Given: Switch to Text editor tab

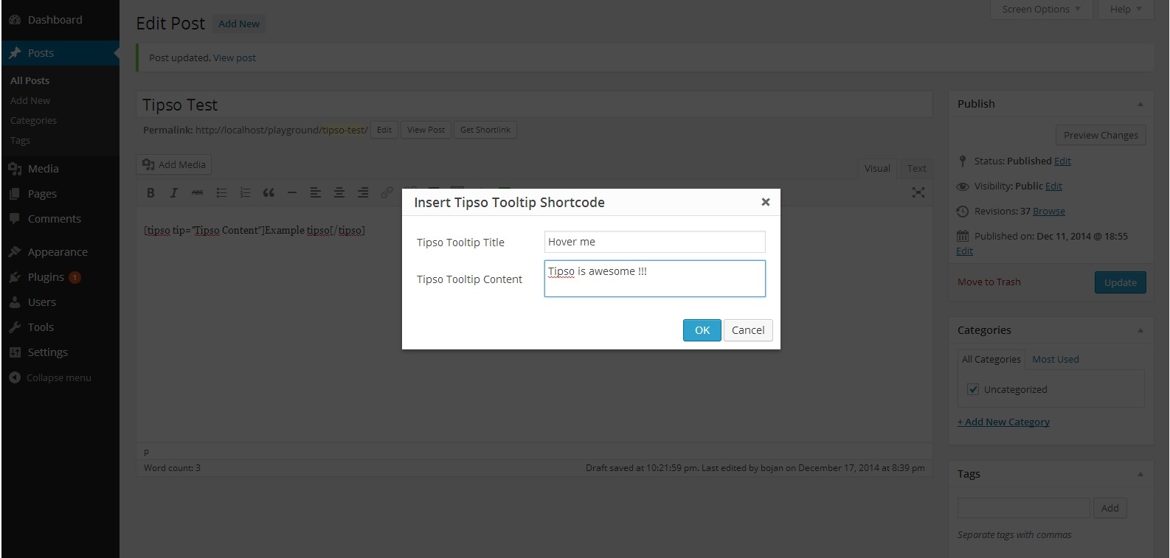Looking at the screenshot, I should [917, 168].
